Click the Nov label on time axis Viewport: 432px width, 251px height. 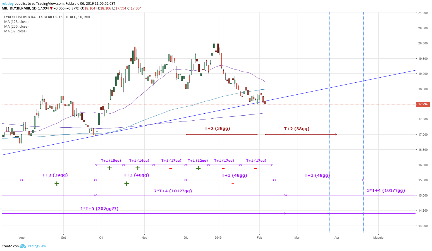coord(144,238)
